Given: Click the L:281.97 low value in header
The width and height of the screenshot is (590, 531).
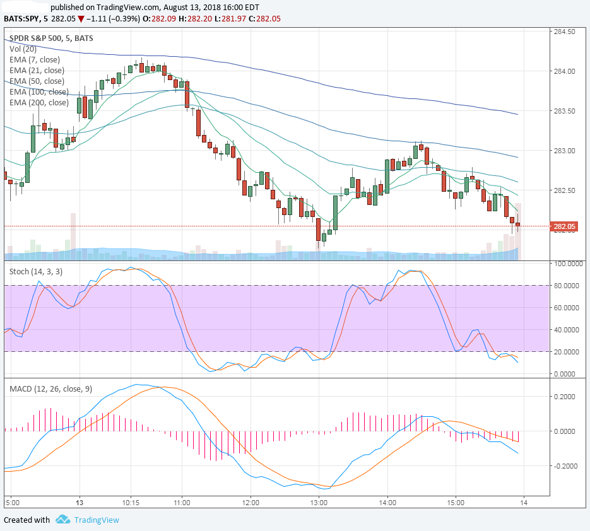Looking at the screenshot, I should pyautogui.click(x=231, y=19).
